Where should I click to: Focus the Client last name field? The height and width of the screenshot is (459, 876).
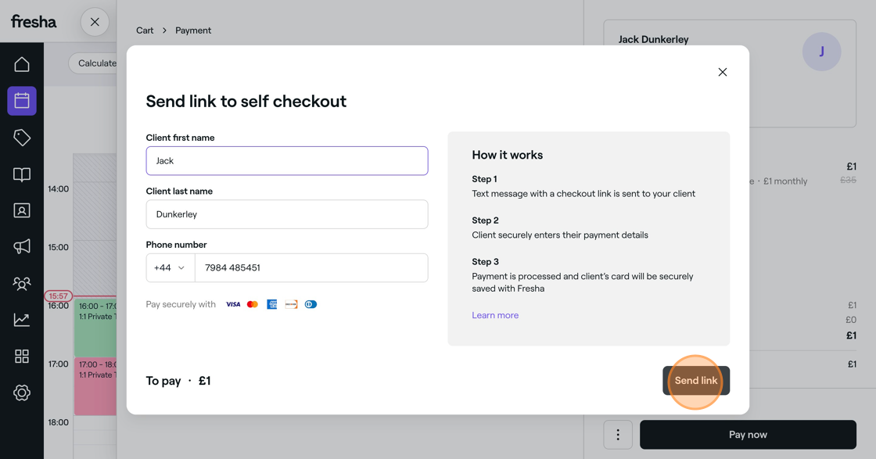287,214
